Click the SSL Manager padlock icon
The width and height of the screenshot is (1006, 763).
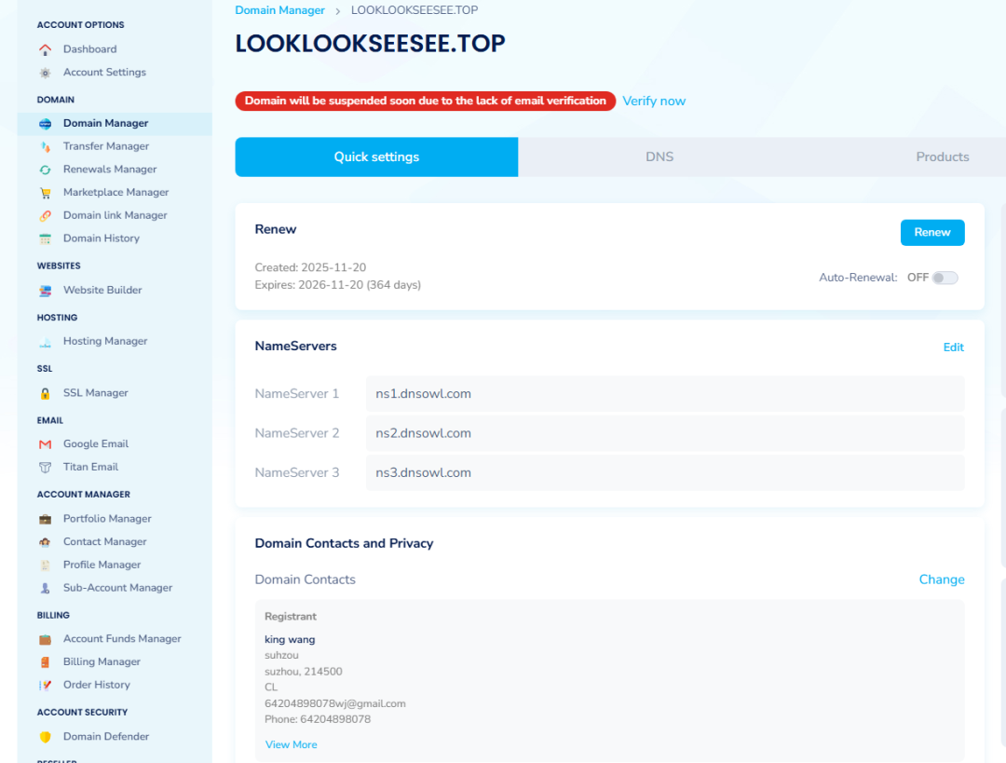click(45, 393)
